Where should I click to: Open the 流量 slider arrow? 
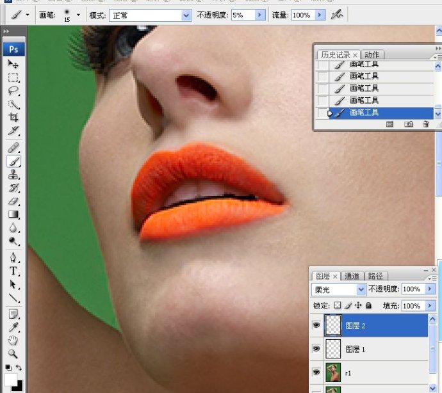[320, 15]
